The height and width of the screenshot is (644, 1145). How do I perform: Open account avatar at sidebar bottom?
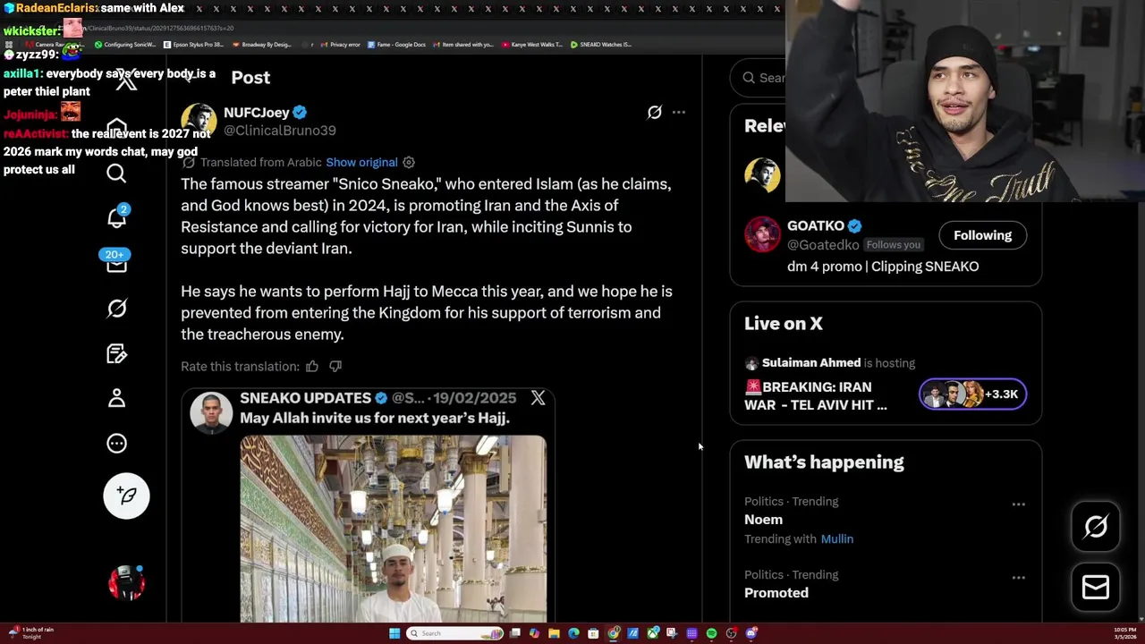coord(126,582)
